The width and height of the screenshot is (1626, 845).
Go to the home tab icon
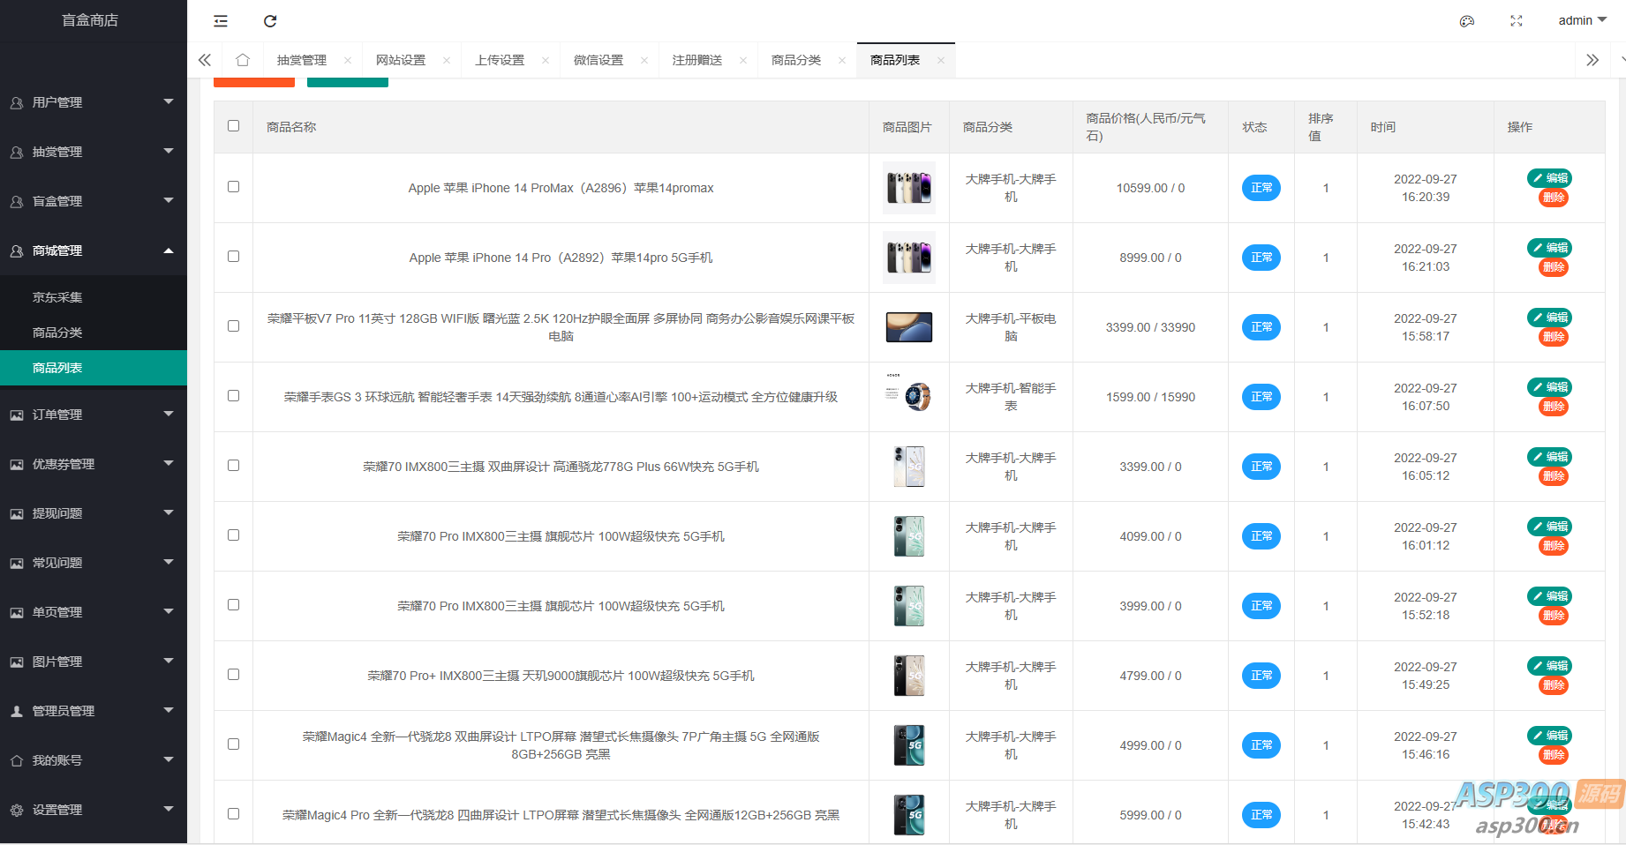[x=243, y=60]
